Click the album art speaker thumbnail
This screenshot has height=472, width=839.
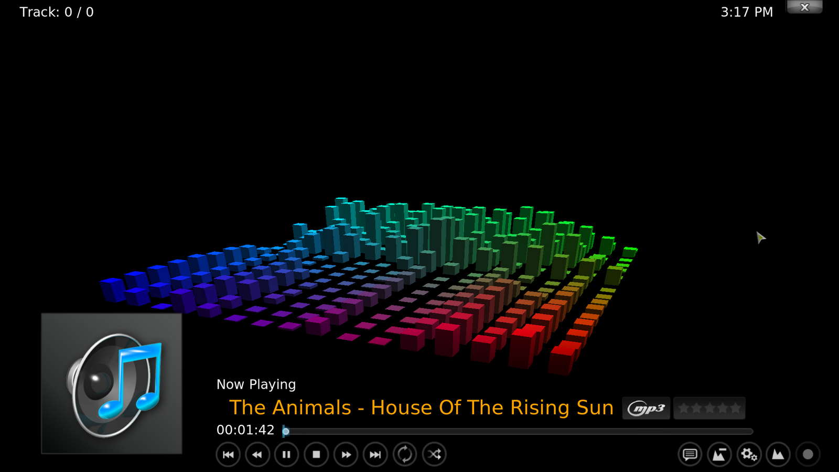coord(112,383)
